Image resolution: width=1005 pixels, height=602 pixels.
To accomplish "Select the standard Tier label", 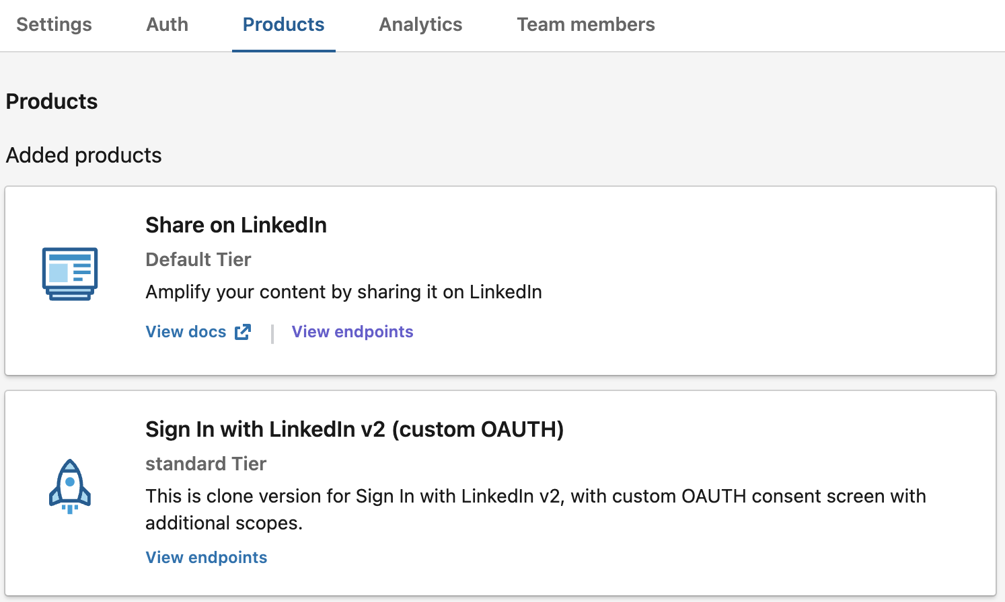I will (206, 464).
